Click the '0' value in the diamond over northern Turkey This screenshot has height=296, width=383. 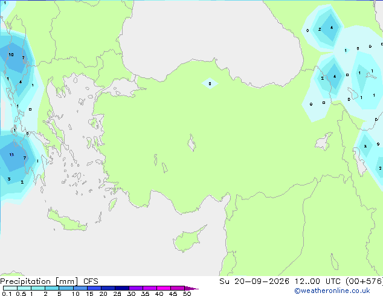click(x=210, y=84)
